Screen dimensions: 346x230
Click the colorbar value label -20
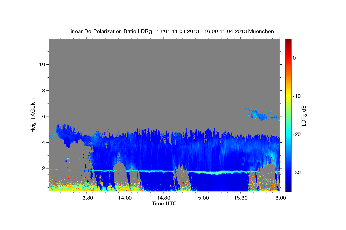click(297, 134)
